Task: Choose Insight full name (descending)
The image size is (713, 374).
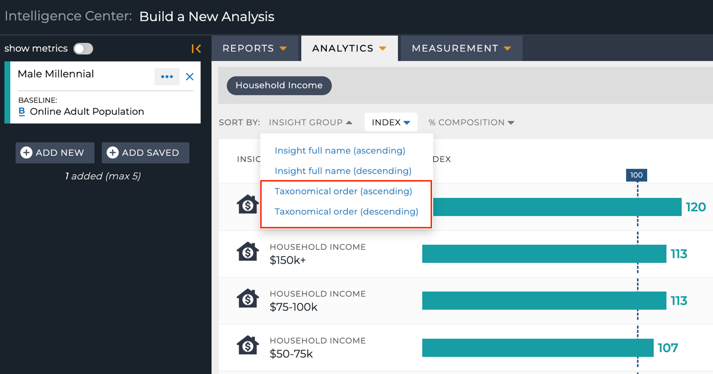Action: pos(343,171)
